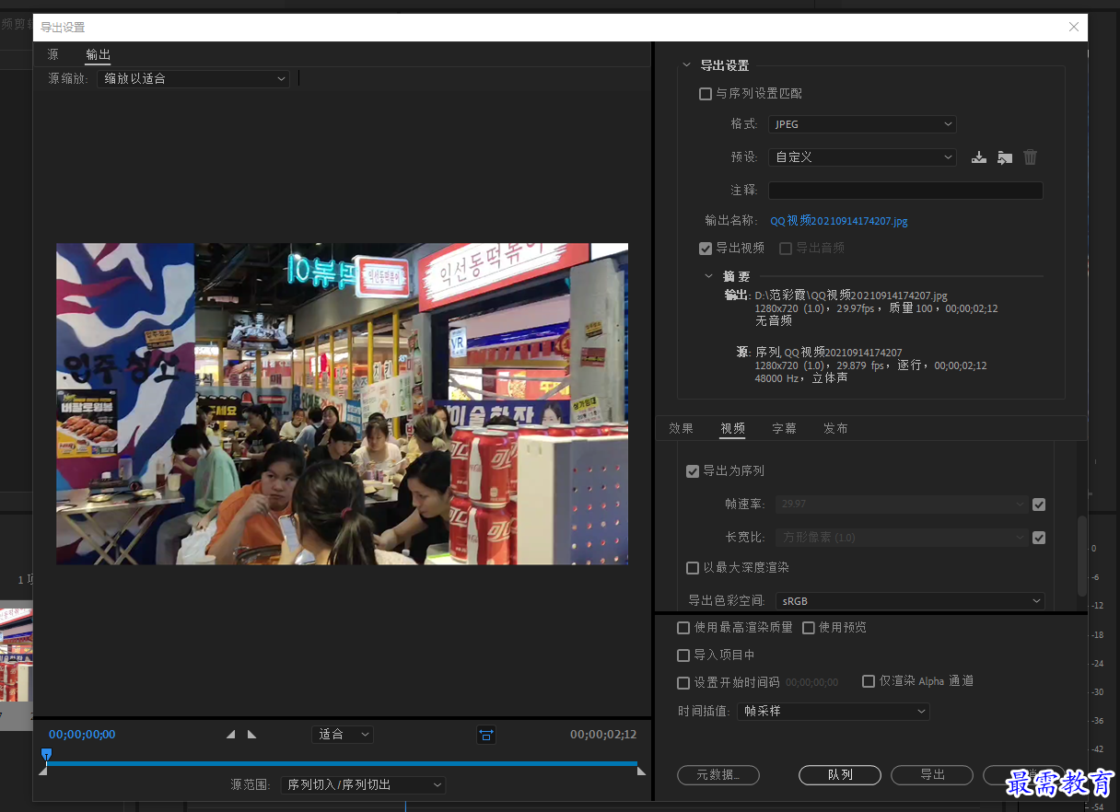1120x812 pixels.
Task: Open the 源范围 序列切入/序列切出 dropdown
Action: (363, 785)
